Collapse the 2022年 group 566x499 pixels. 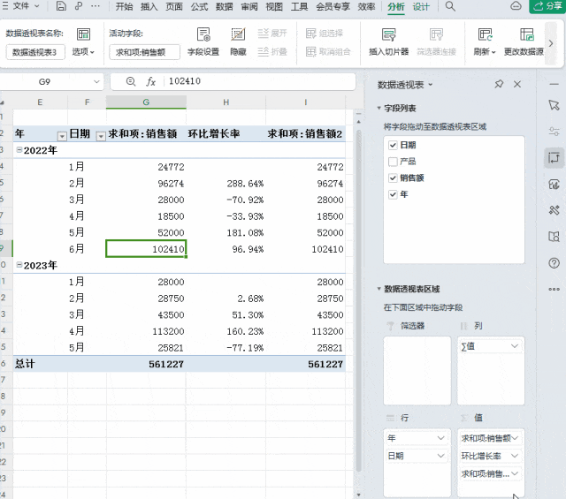point(19,149)
